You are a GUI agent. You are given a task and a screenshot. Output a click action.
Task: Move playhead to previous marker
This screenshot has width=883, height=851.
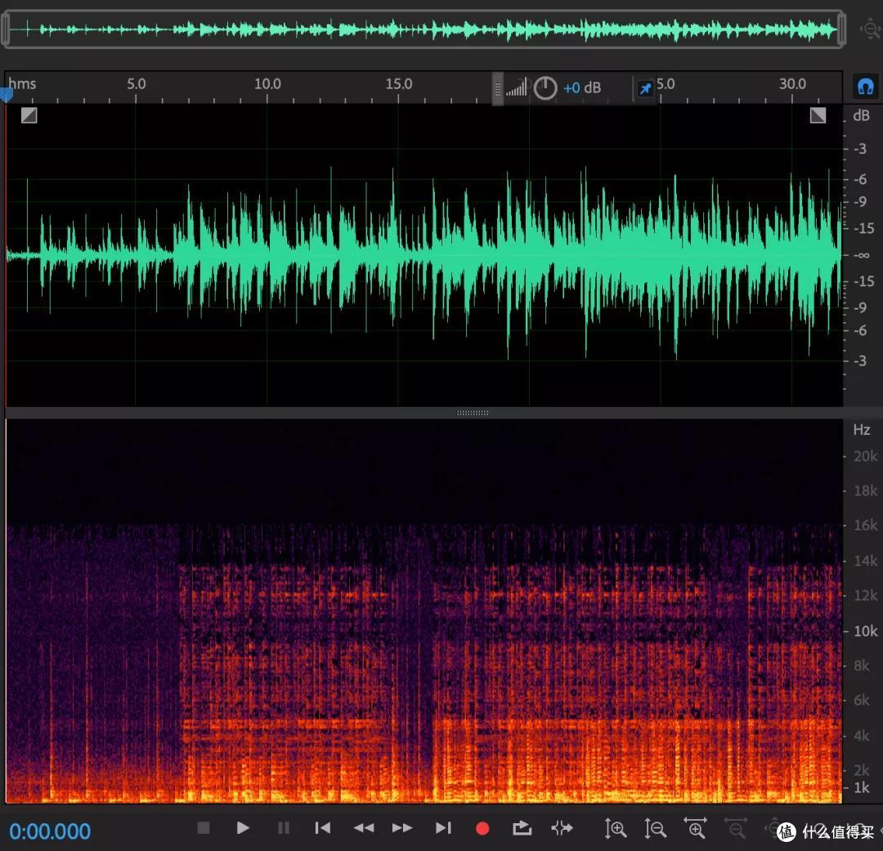pos(323,828)
